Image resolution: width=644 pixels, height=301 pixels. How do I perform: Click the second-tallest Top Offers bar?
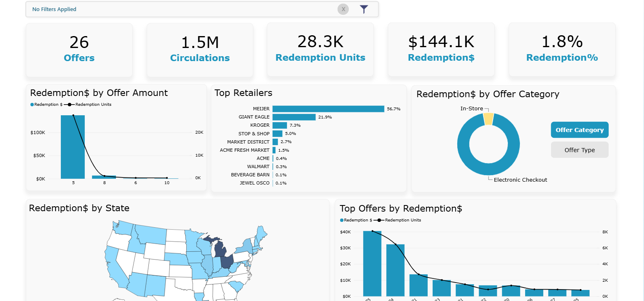(395, 270)
